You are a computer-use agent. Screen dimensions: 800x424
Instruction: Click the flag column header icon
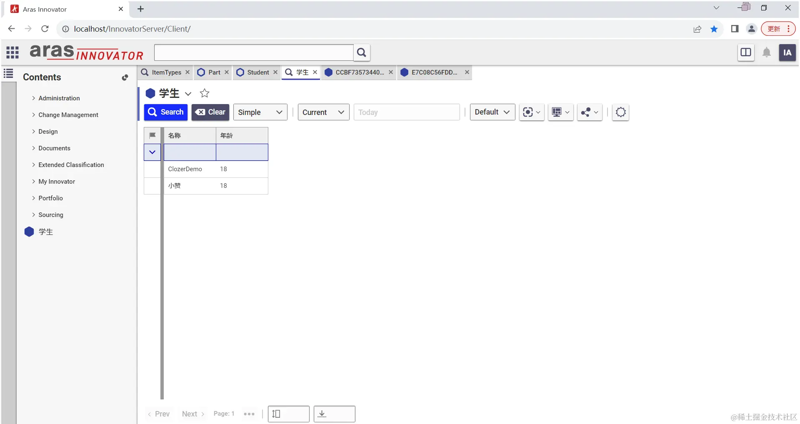click(152, 135)
